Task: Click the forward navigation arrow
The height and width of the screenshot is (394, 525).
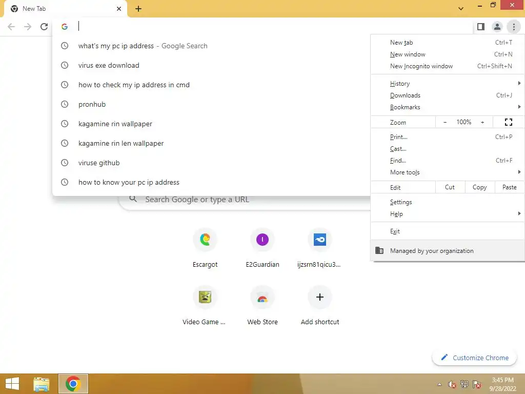Action: pos(28,27)
